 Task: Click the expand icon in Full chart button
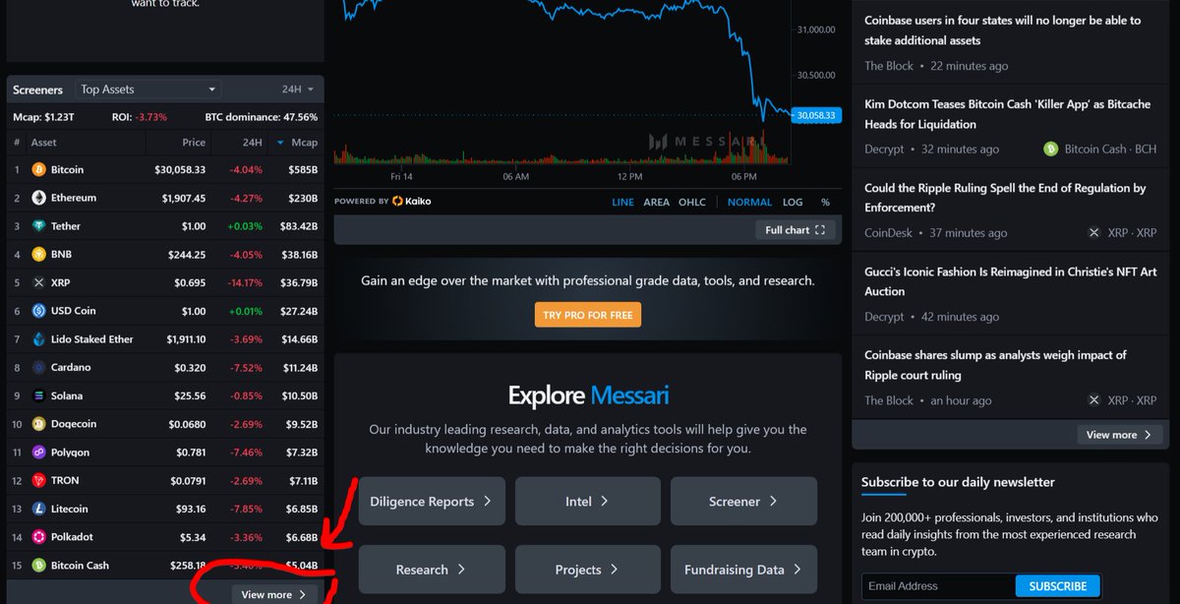(820, 230)
